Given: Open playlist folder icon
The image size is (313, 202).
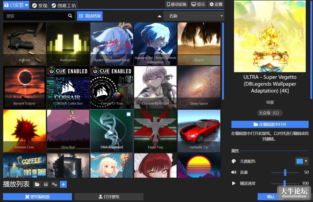Looking at the screenshot, I should (x=37, y=184).
